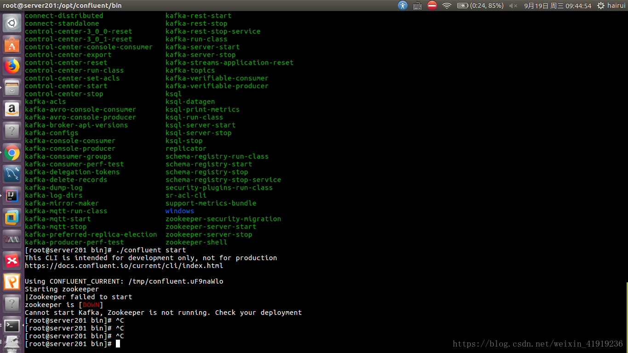Click 'zookeeper-shell' in listing

[196, 242]
